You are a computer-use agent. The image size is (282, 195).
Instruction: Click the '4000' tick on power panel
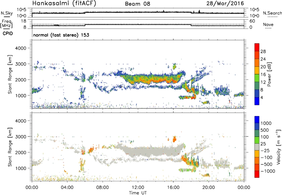pyautogui.click(x=21, y=48)
